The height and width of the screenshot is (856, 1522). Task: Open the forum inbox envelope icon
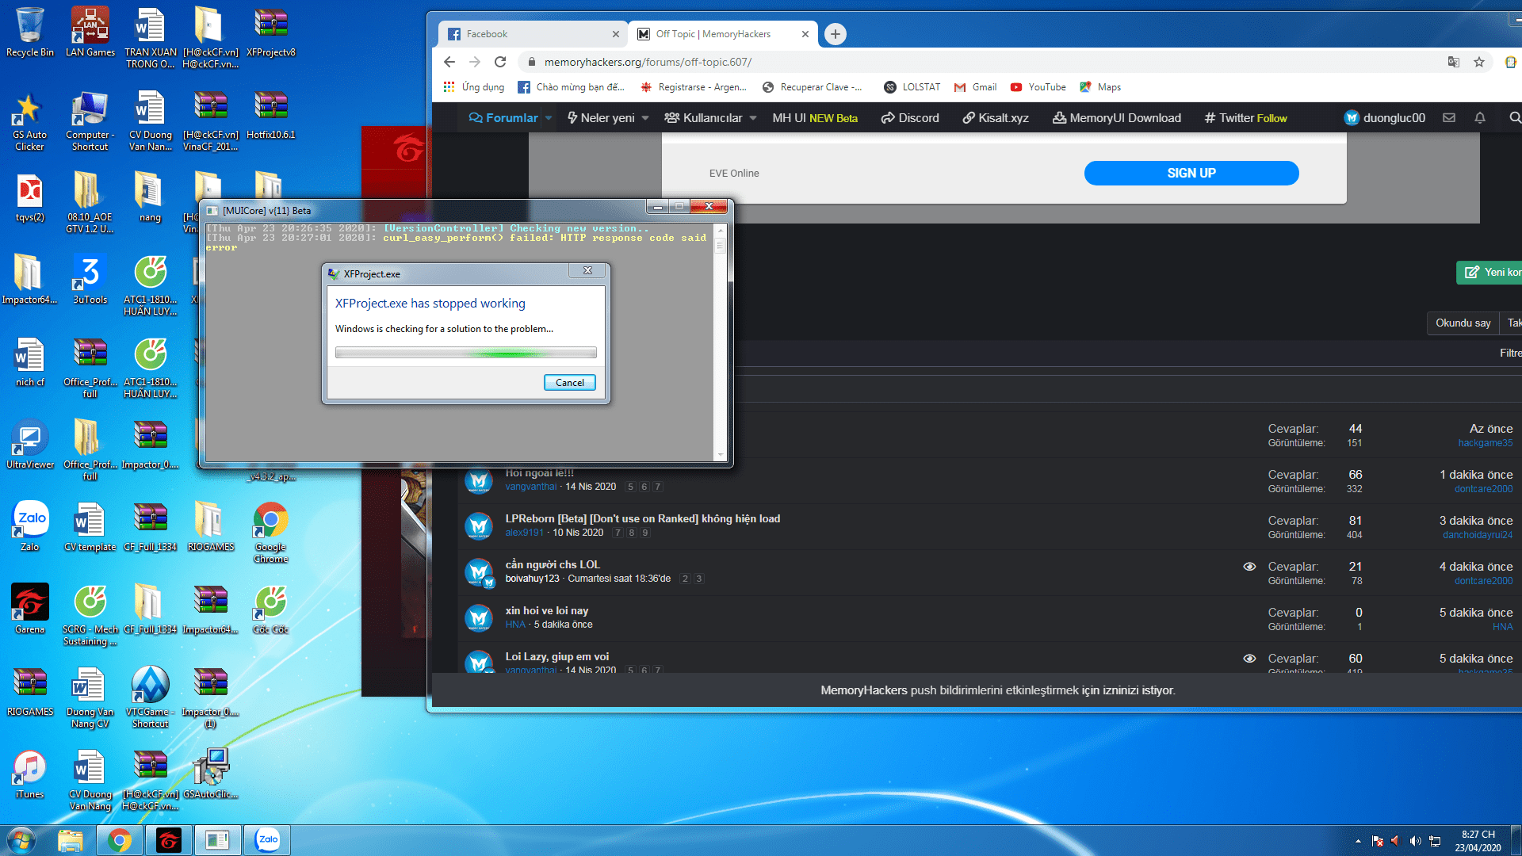[x=1449, y=118]
